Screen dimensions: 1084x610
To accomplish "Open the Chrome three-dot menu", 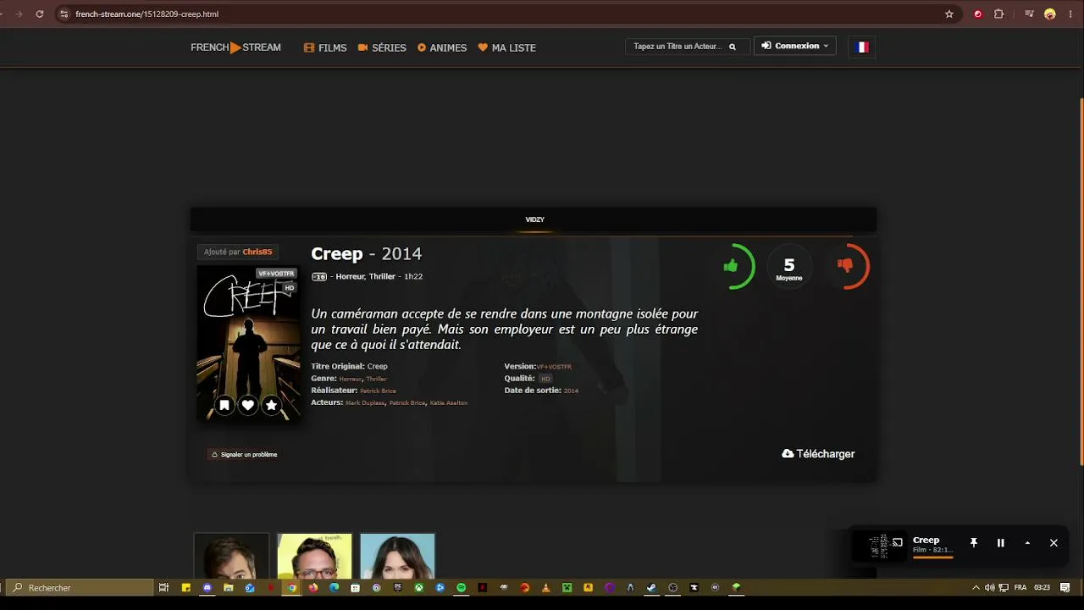I will (x=1071, y=14).
